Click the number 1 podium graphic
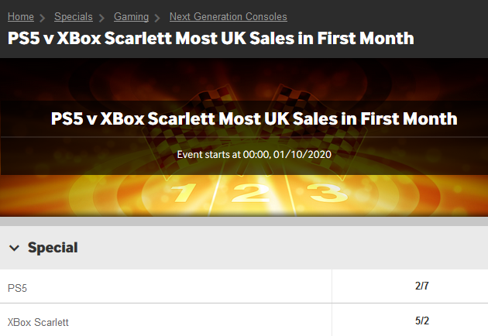 pos(184,192)
